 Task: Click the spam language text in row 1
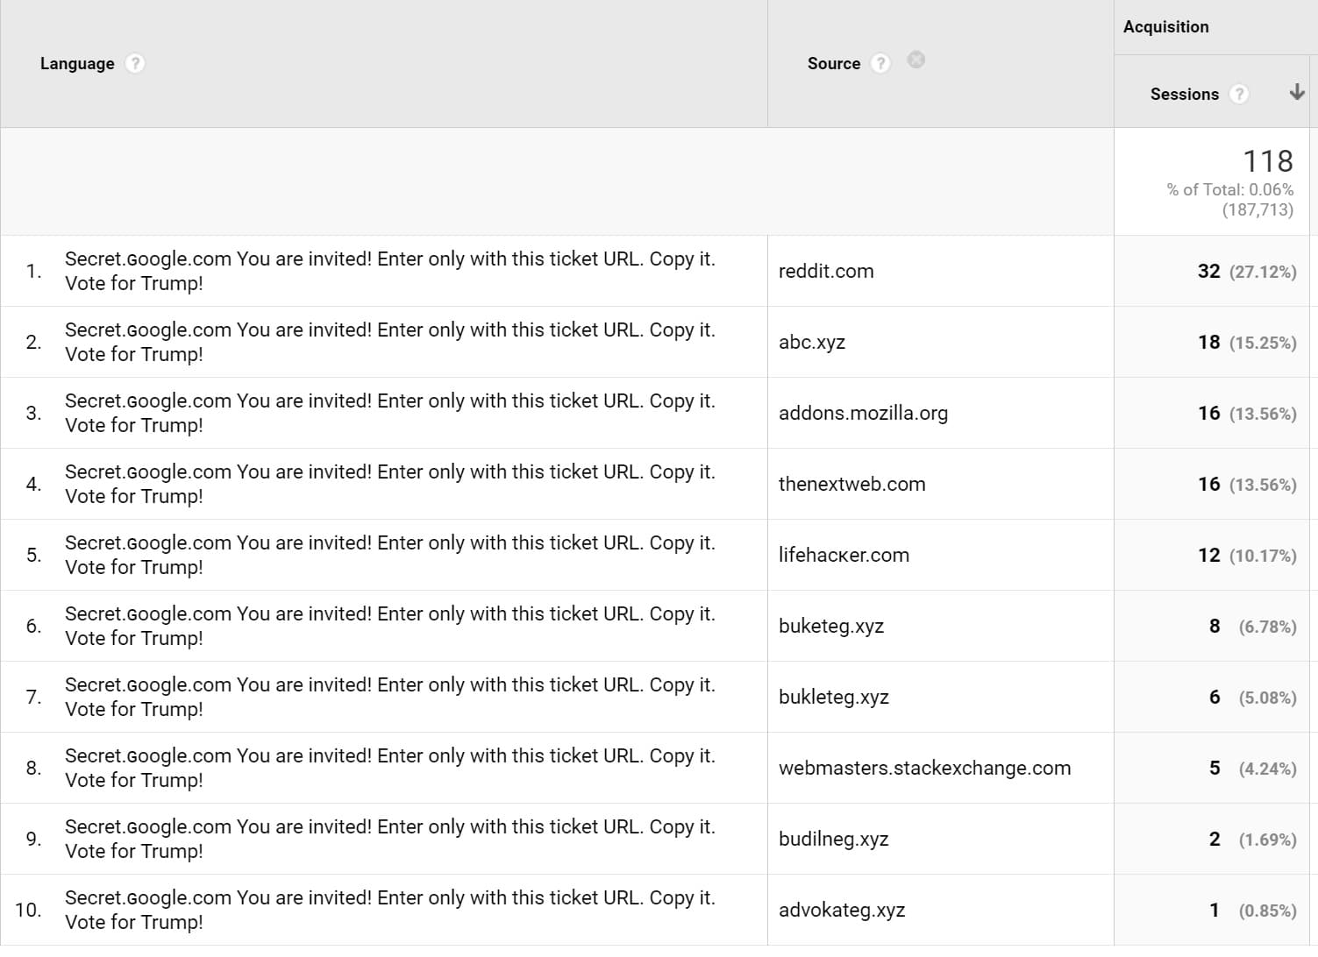[389, 271]
